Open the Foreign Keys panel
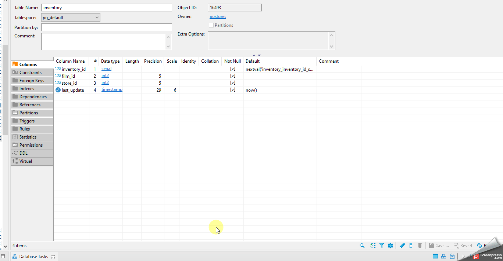Screen dimensions: 503x261 tap(32, 80)
